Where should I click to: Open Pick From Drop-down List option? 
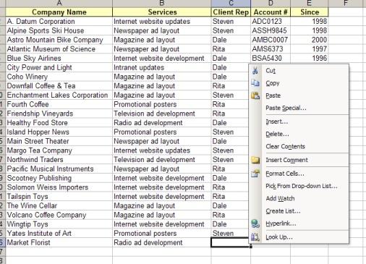(302, 186)
